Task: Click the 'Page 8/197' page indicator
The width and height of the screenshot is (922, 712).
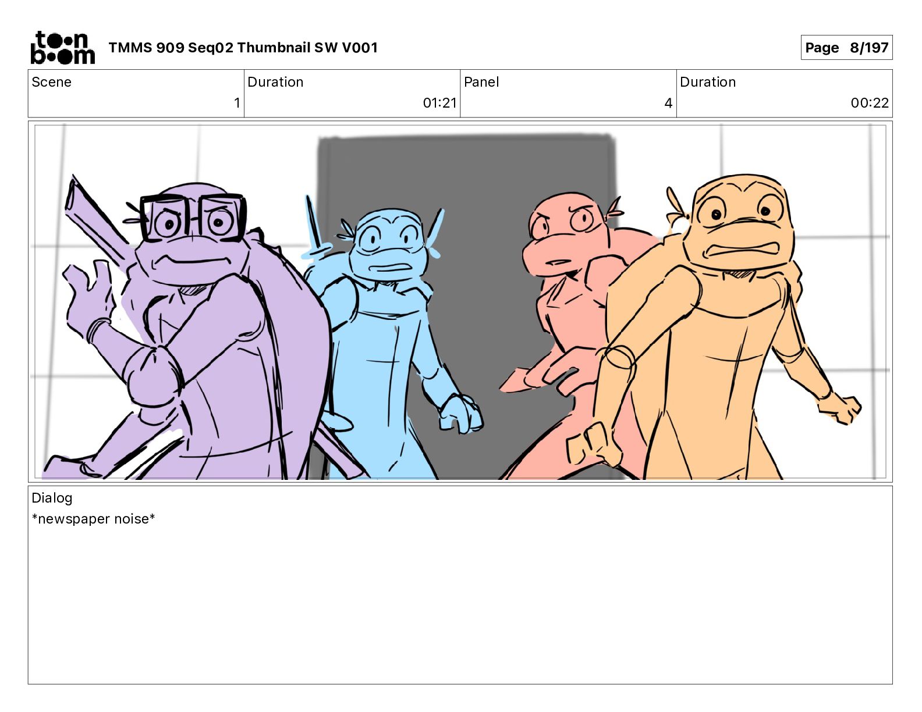Action: 846,48
